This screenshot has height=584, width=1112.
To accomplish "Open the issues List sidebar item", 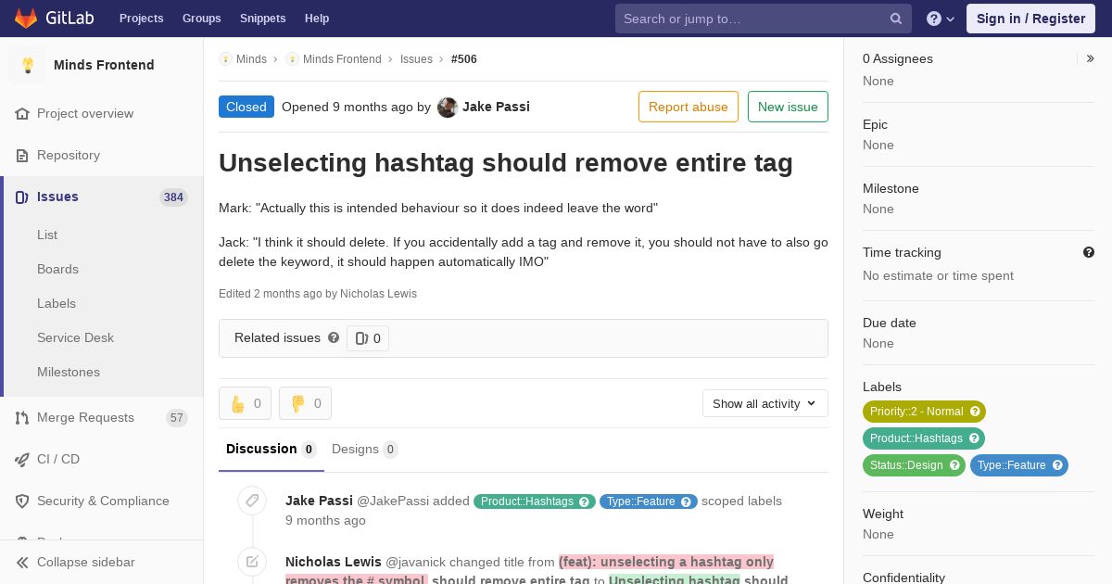I will (x=47, y=235).
